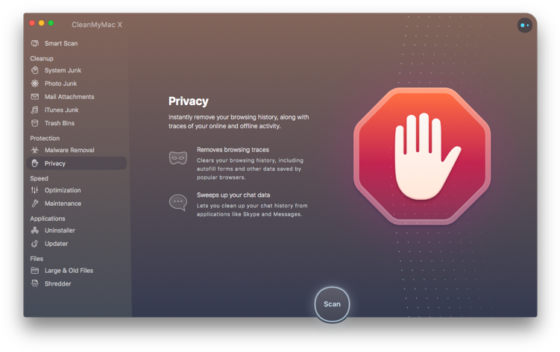This screenshot has height=352, width=560.
Task: Start the Privacy scan with Scan button
Action: [x=332, y=304]
